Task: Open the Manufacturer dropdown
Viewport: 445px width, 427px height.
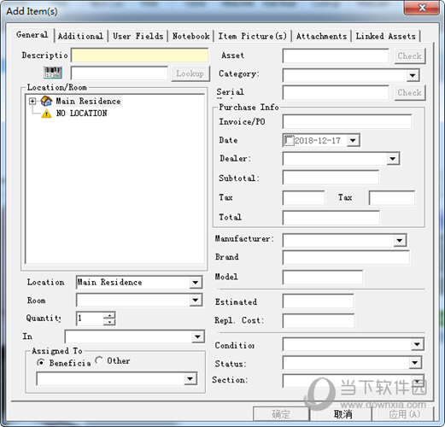Action: 400,240
